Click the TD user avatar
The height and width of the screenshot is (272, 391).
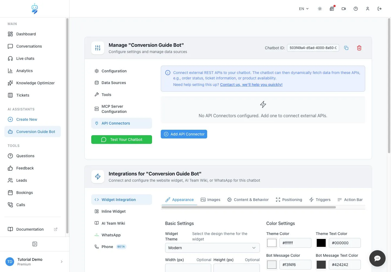10,262
